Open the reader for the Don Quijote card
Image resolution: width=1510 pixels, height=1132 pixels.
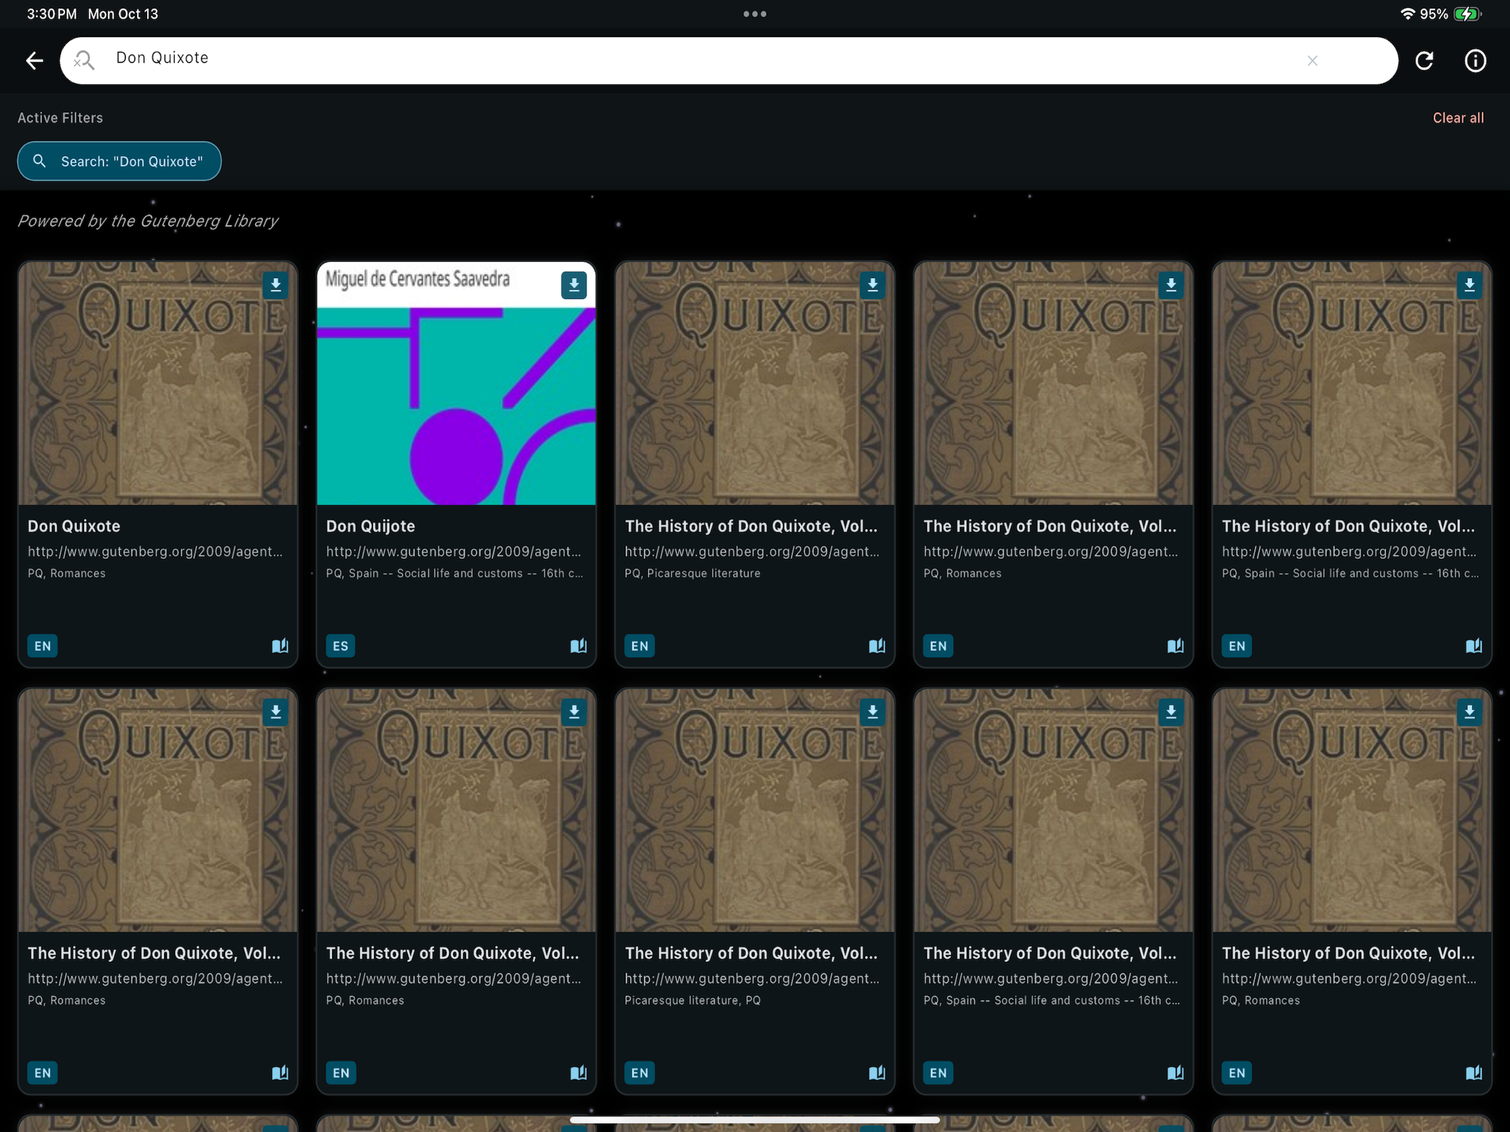tap(578, 646)
